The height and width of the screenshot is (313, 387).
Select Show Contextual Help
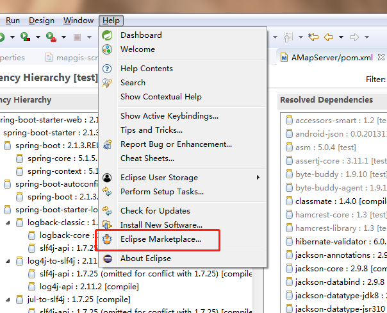click(x=161, y=97)
